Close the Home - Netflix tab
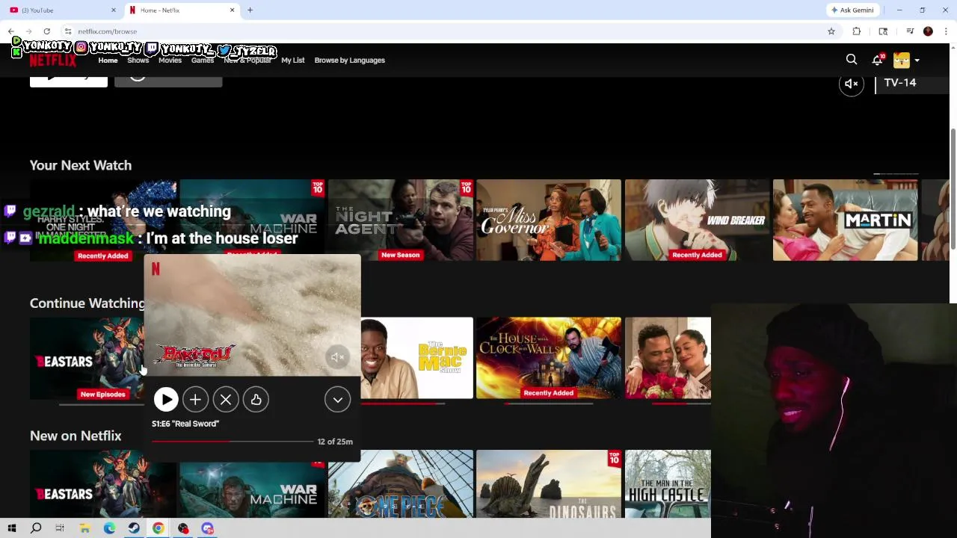957x538 pixels. coord(232,10)
